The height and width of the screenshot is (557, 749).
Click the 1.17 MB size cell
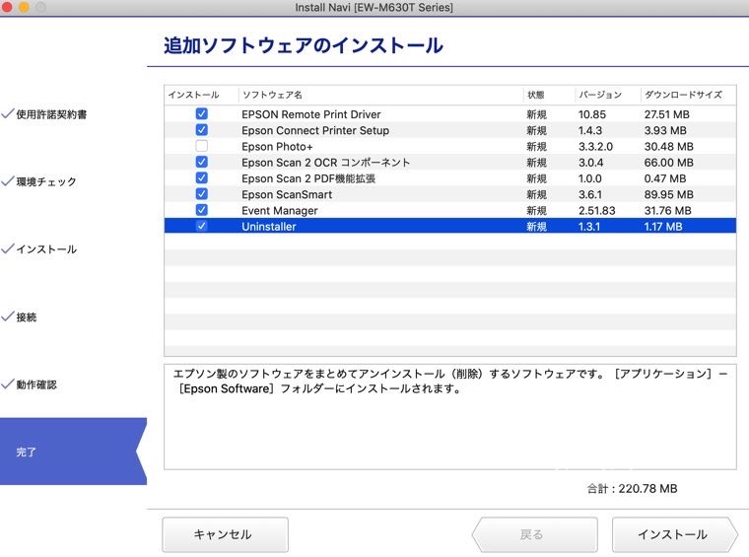pyautogui.click(x=663, y=227)
